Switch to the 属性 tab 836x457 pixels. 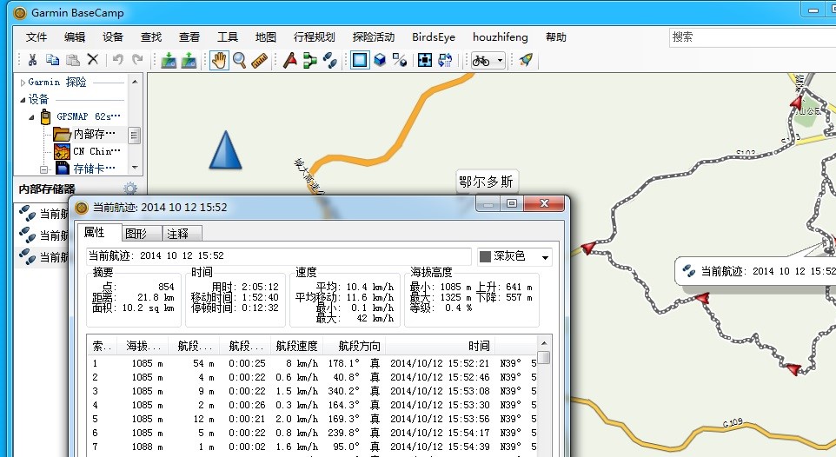coord(100,232)
